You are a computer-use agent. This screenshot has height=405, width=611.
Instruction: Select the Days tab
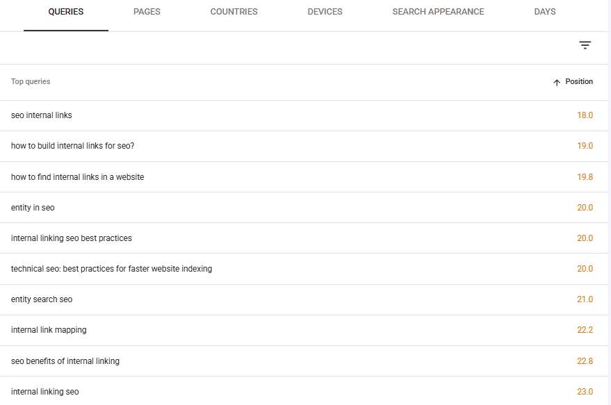pyautogui.click(x=545, y=12)
